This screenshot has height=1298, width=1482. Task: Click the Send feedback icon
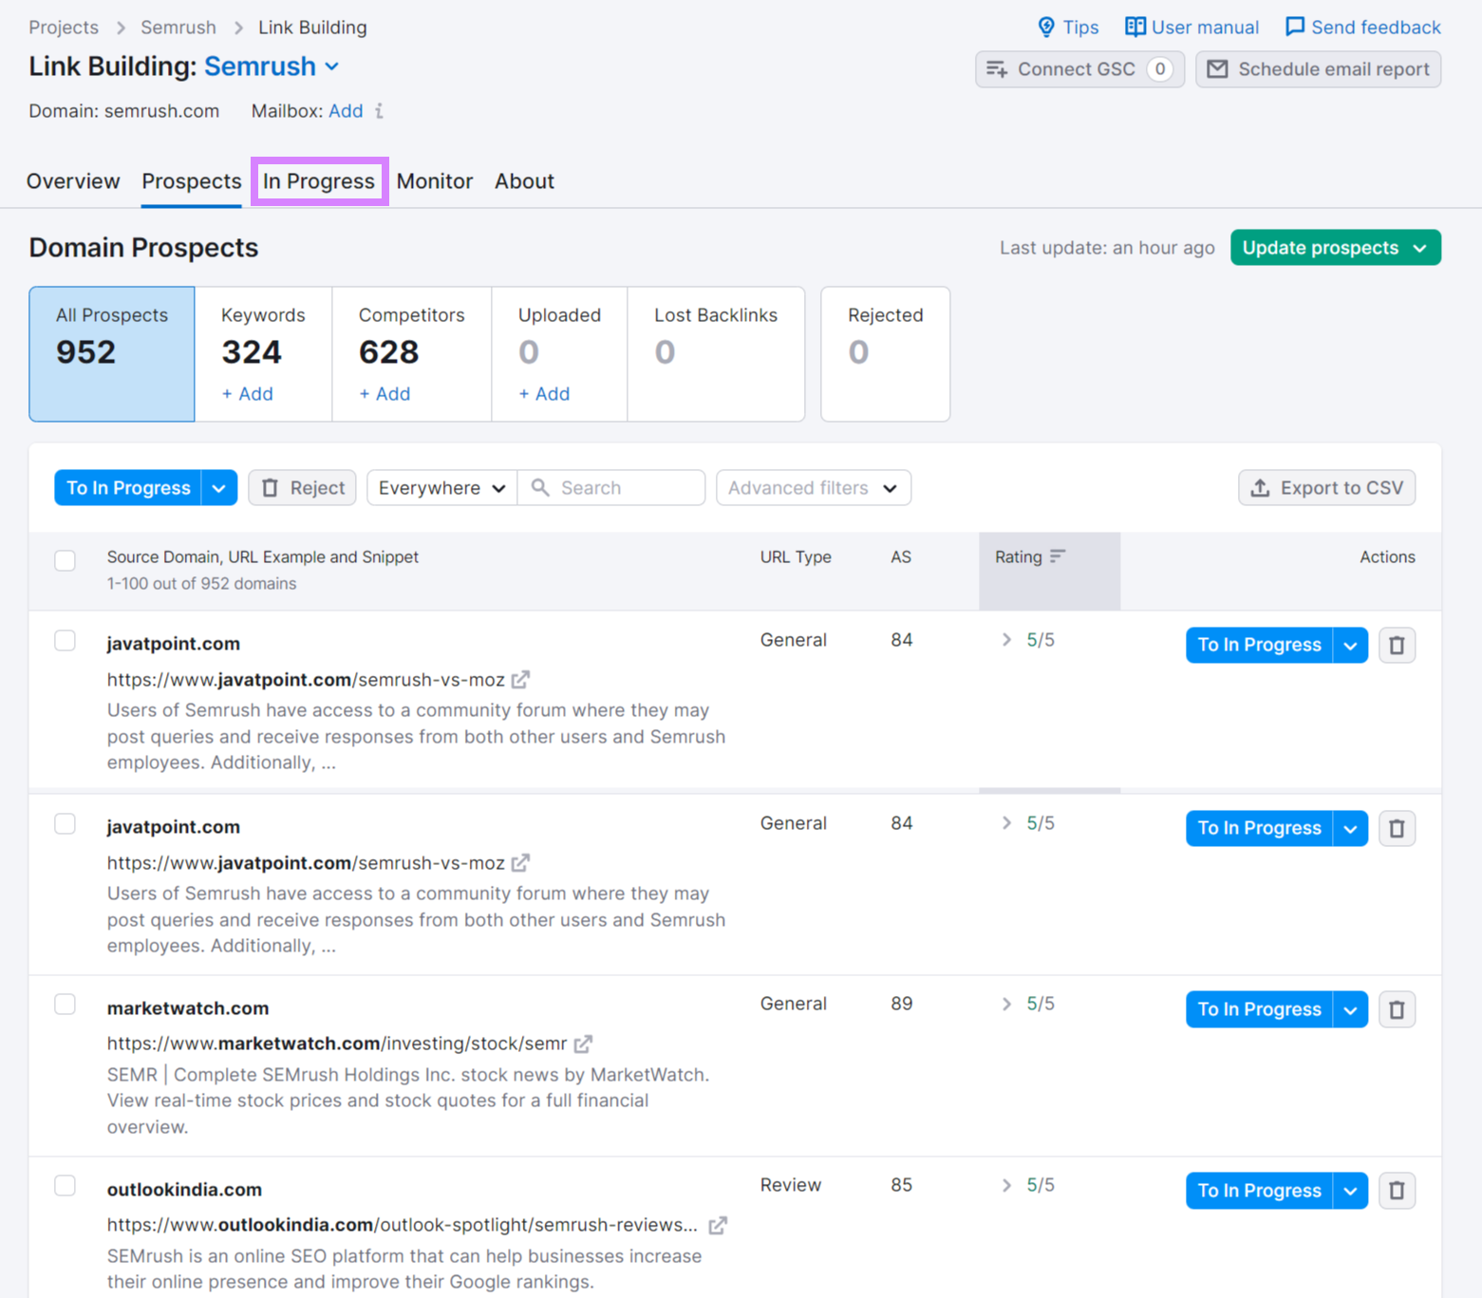(x=1294, y=27)
